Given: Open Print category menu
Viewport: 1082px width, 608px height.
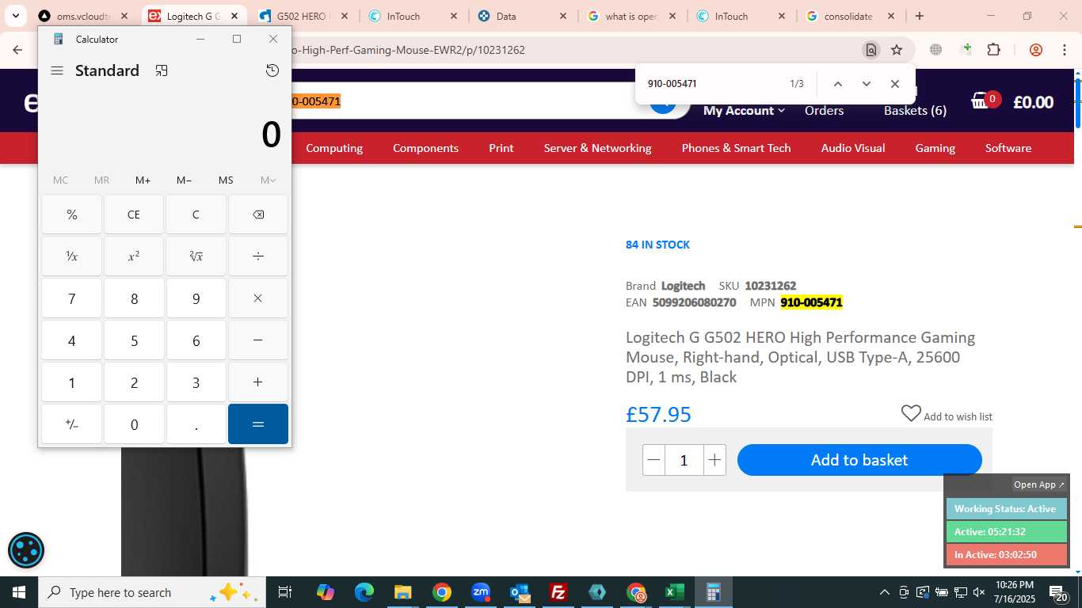Looking at the screenshot, I should pyautogui.click(x=501, y=148).
